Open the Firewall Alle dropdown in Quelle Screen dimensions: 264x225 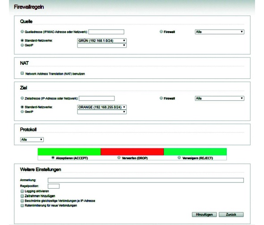coord(220,32)
